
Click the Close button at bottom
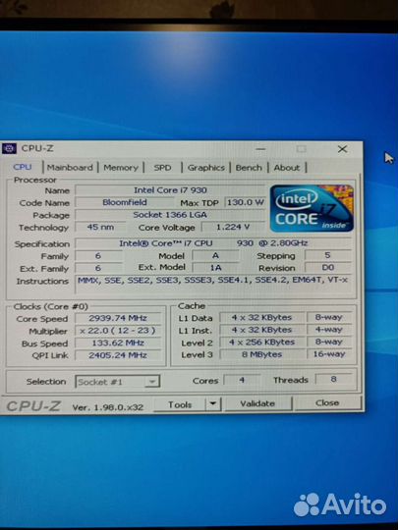tap(327, 403)
